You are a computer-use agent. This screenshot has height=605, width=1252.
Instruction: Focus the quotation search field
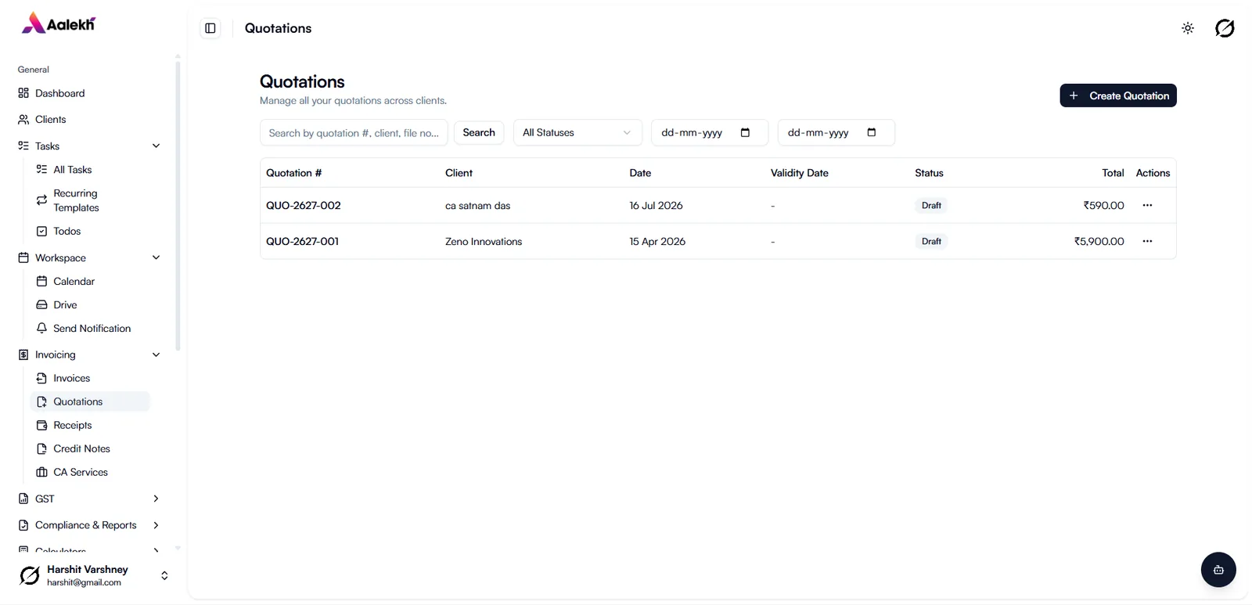pyautogui.click(x=354, y=133)
